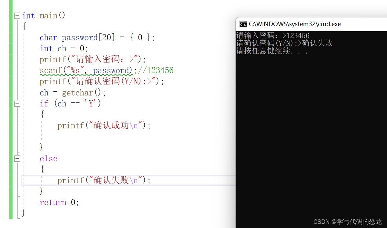Click the scanf("%s", password) statement

point(87,71)
